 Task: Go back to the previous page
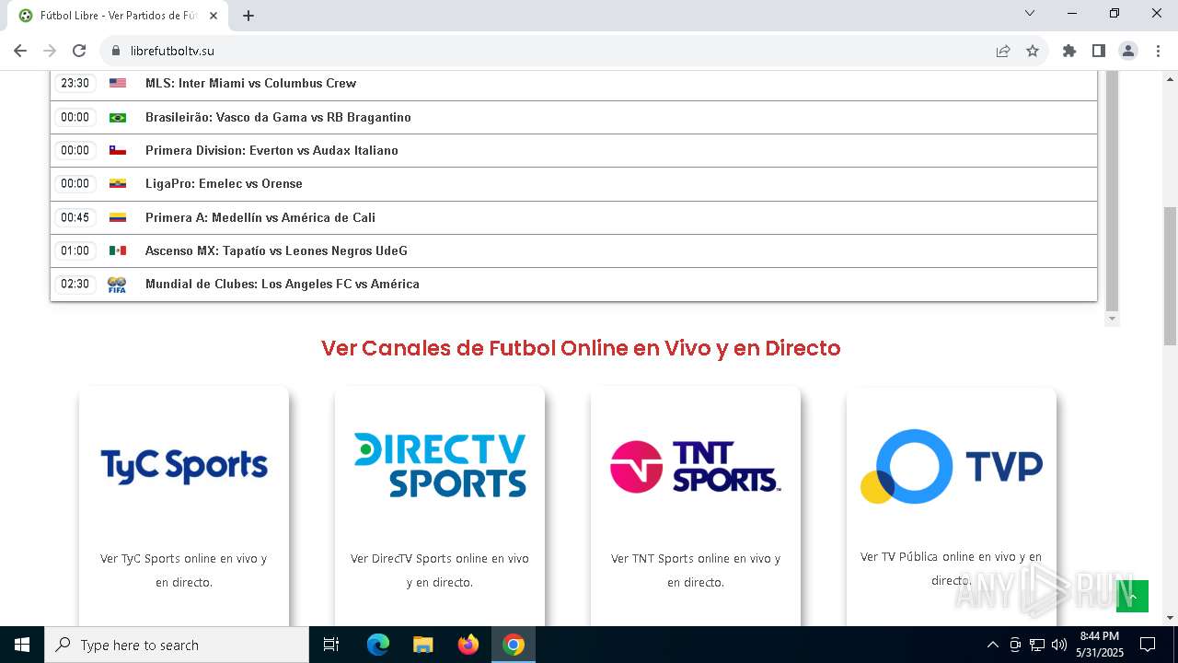click(x=20, y=51)
